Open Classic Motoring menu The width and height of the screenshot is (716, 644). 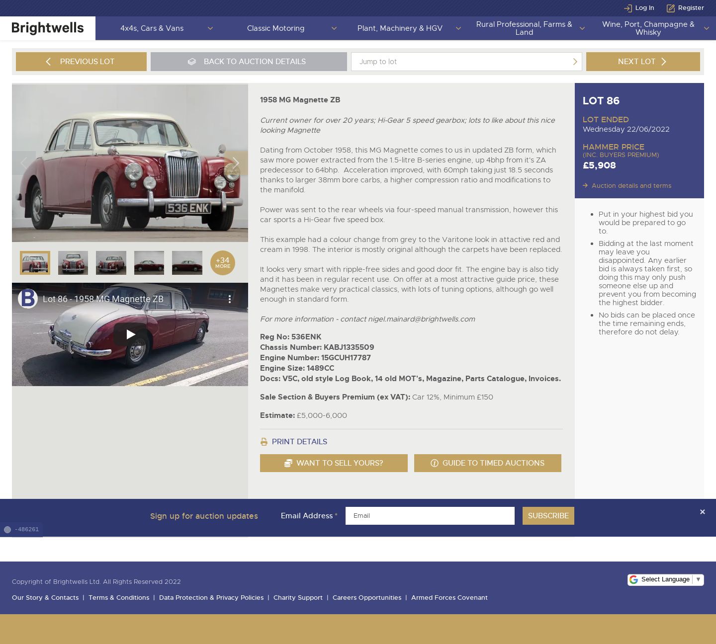click(275, 28)
